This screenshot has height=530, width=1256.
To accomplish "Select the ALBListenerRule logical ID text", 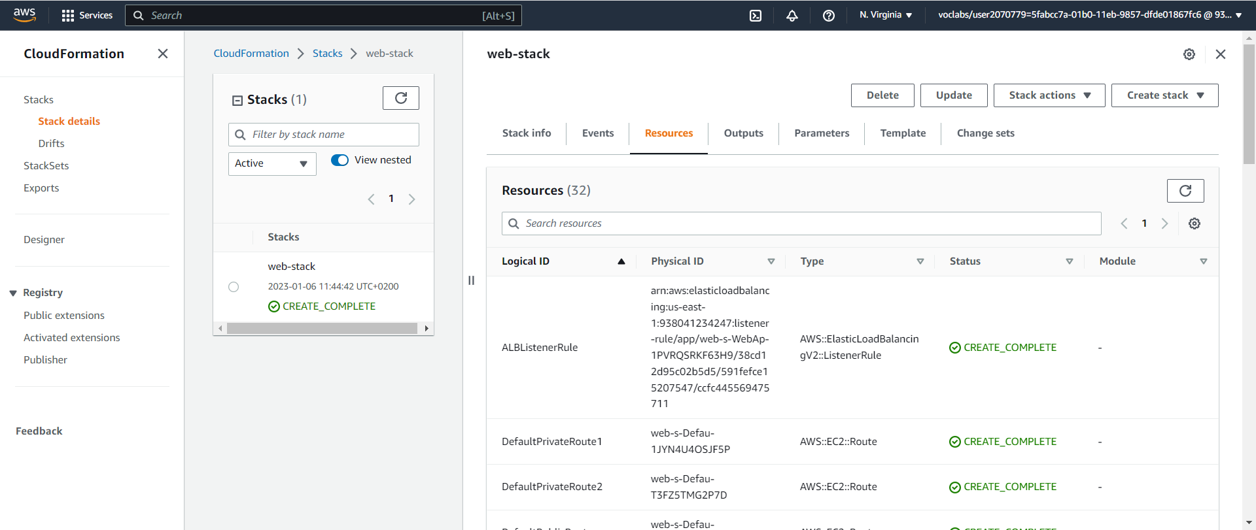I will click(x=540, y=348).
